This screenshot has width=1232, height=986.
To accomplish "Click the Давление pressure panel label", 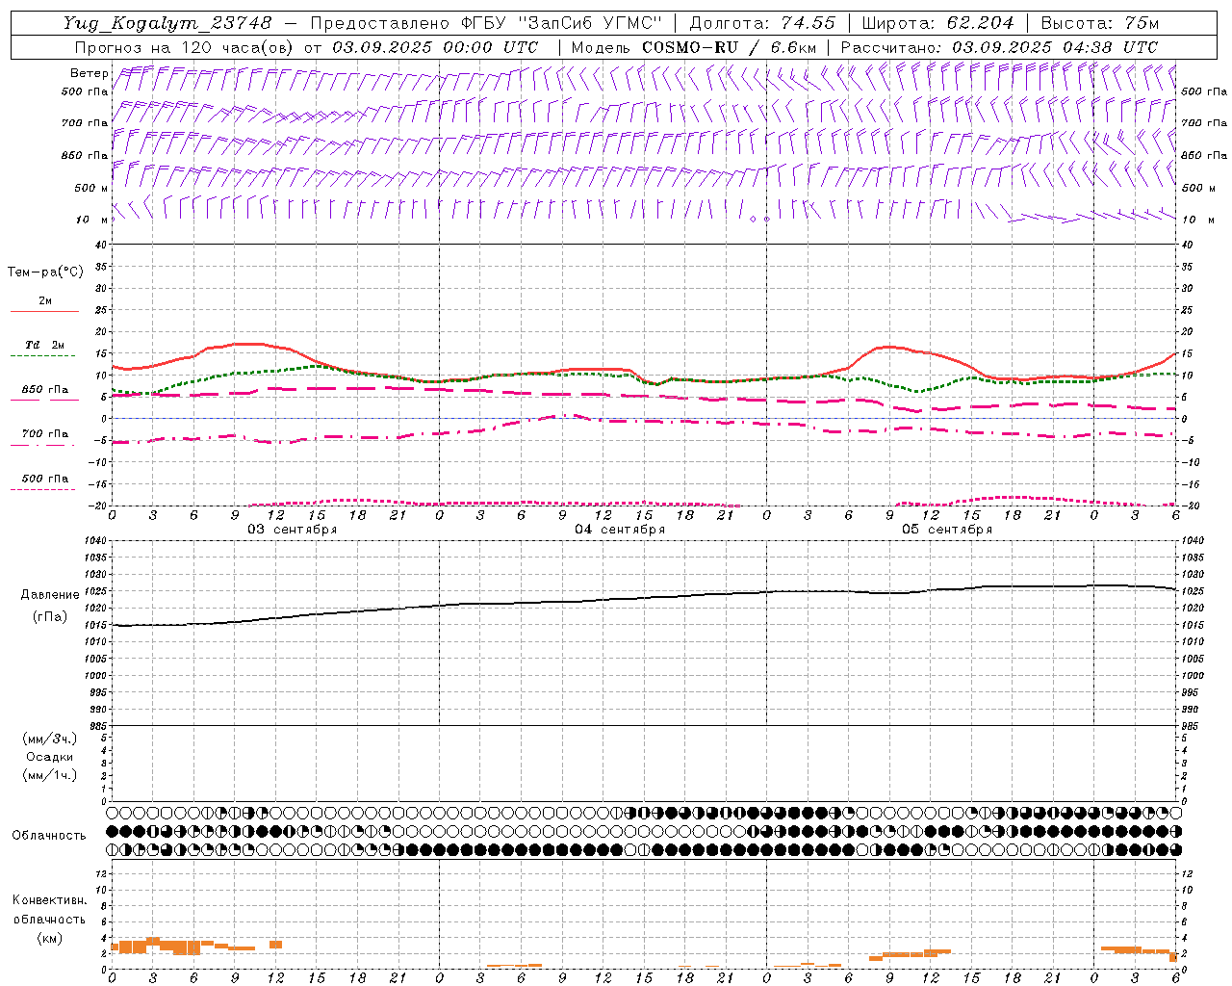I will tap(50, 595).
